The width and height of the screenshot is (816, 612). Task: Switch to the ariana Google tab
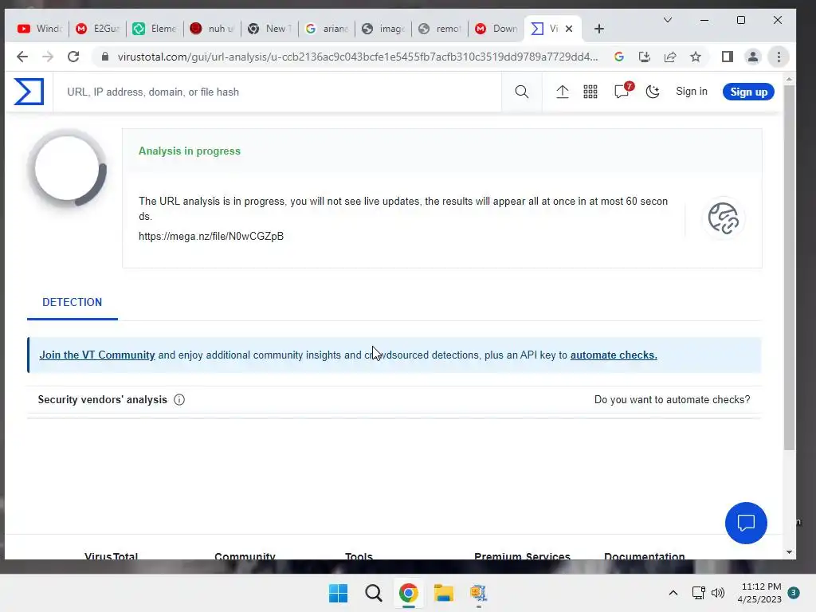click(x=326, y=29)
